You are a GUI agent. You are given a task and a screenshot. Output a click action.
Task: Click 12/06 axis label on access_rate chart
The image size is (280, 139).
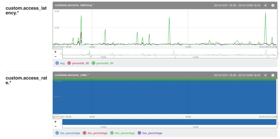tap(188, 117)
